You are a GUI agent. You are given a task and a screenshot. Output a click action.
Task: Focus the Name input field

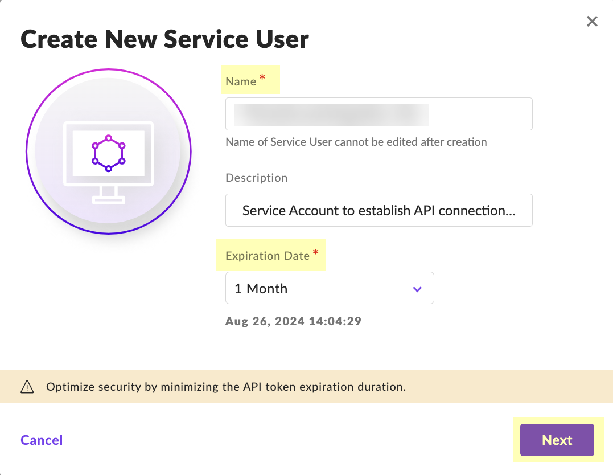pyautogui.click(x=379, y=114)
